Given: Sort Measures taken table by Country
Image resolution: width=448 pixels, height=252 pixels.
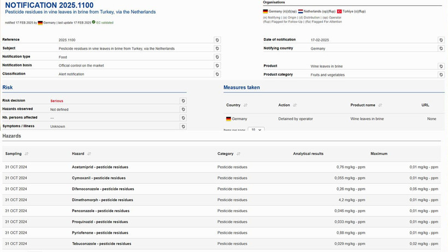Looking at the screenshot, I should [245, 105].
